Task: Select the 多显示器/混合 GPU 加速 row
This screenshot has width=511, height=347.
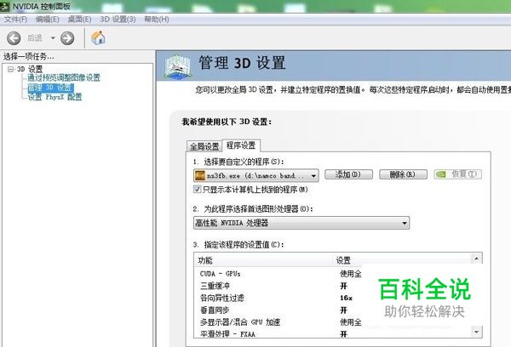Action: pyautogui.click(x=332, y=322)
